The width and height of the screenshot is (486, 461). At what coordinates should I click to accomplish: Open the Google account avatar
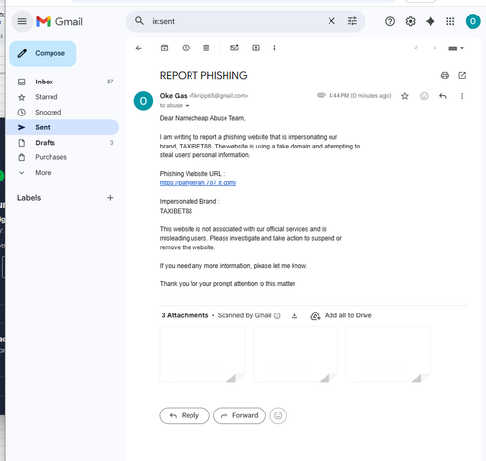click(472, 21)
